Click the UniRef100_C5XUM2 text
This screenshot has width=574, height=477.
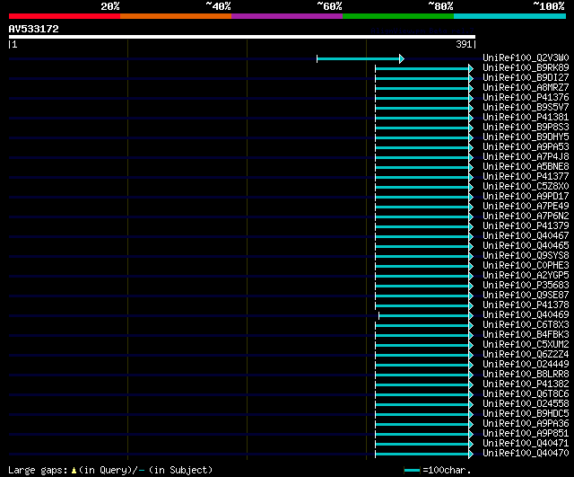(x=526, y=345)
